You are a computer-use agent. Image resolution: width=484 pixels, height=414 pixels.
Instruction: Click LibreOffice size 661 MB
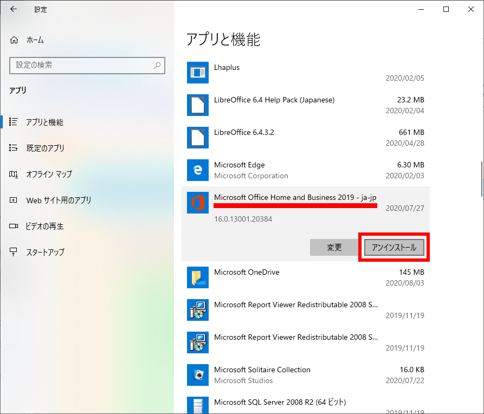click(x=411, y=132)
